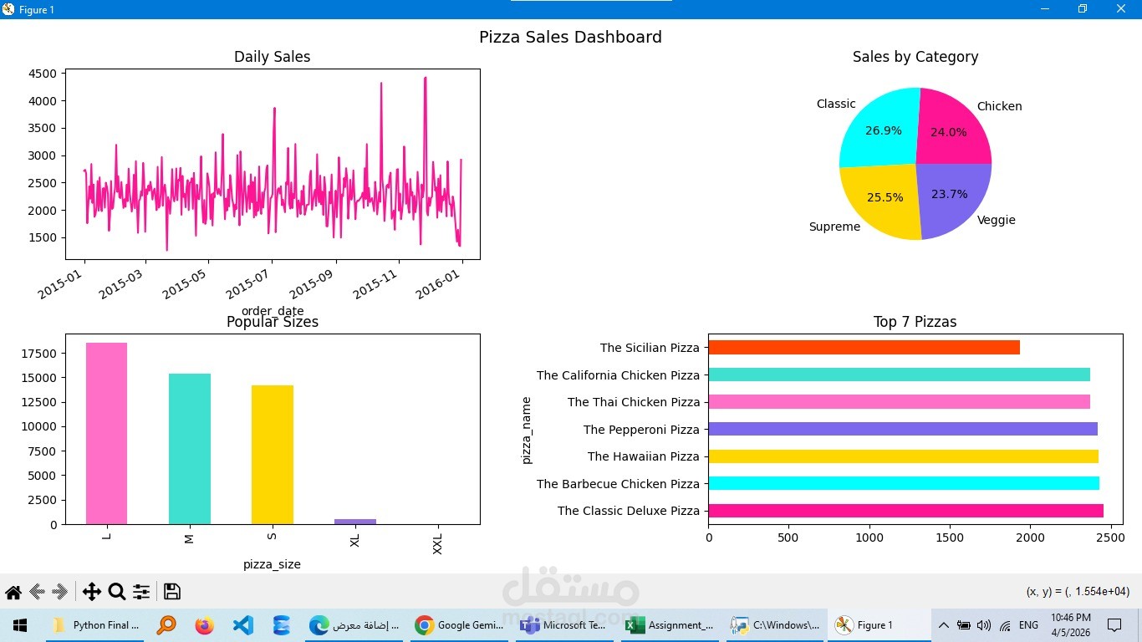
Task: Open the Wi-Fi network flyout
Action: point(1004,624)
